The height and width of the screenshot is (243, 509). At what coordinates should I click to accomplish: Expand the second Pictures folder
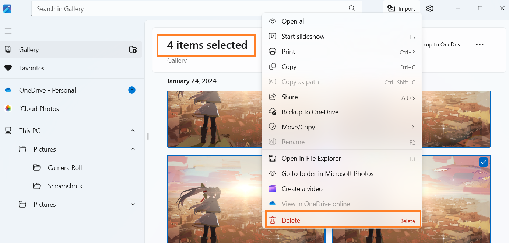[133, 204]
